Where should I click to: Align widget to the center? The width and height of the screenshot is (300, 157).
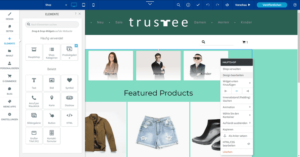pyautogui.click(x=237, y=91)
